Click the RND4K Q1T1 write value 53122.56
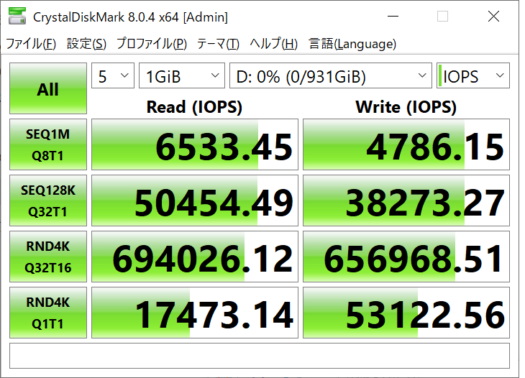Screen dimensions: 525x378 406,313
